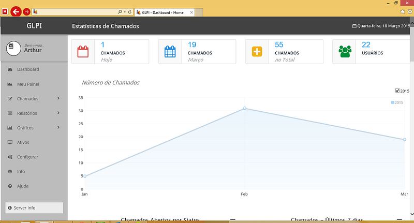The image size is (414, 223).
Task: Click the Configurar gears icon
Action: tap(10, 157)
